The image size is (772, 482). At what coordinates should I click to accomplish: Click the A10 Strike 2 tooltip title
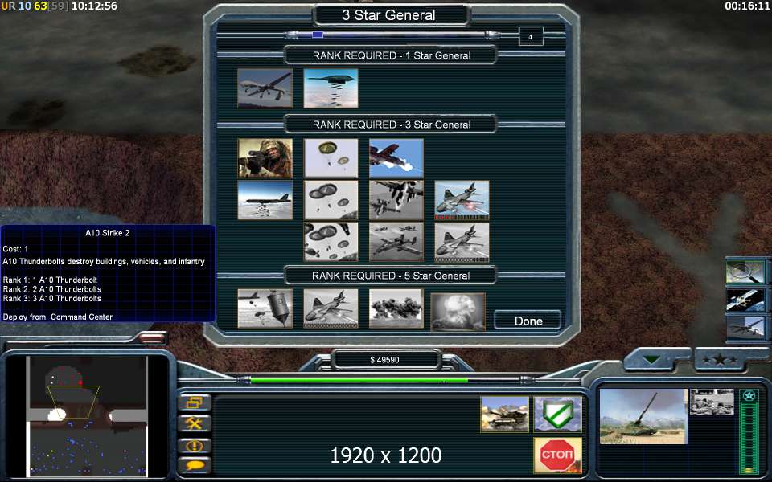[x=107, y=233]
